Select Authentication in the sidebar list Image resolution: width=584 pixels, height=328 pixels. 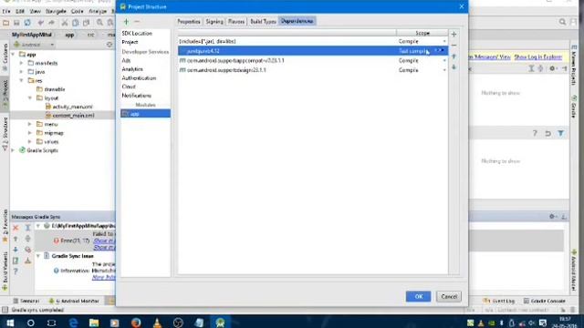[139, 78]
